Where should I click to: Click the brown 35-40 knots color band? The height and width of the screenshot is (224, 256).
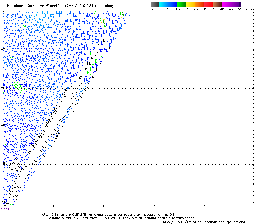[218, 4]
